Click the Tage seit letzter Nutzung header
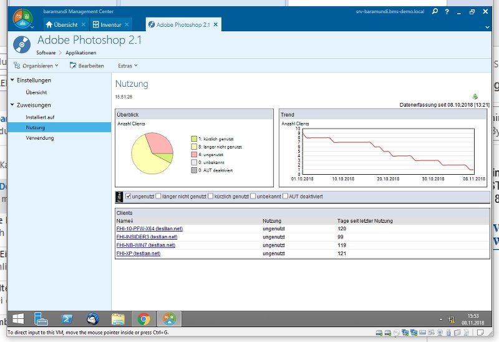 tap(365, 221)
